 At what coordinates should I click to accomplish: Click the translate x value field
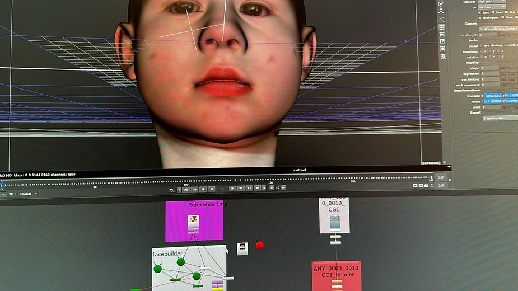(x=493, y=96)
